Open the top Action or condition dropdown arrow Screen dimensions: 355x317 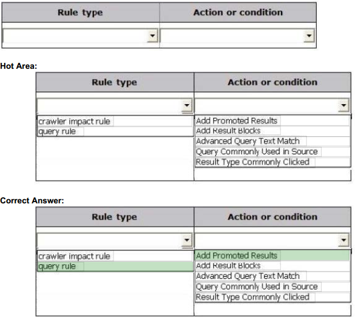coord(309,35)
